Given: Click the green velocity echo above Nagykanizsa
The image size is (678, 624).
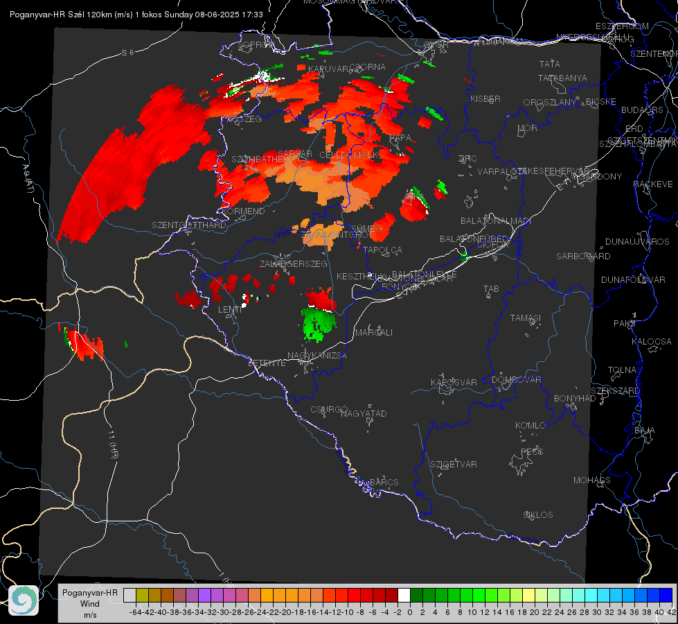Looking at the screenshot, I should pos(319,324).
